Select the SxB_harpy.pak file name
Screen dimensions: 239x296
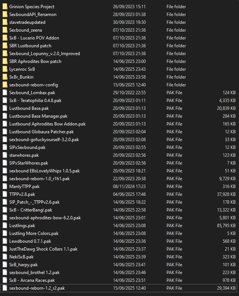[23, 264]
